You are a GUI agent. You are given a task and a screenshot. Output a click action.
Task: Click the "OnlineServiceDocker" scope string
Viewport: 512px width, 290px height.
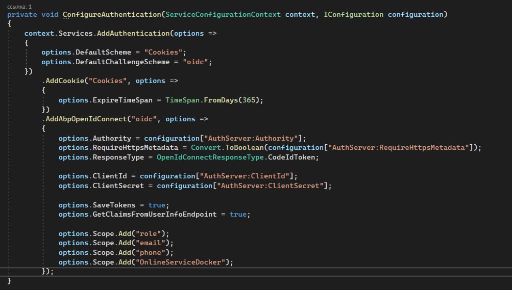click(x=180, y=262)
